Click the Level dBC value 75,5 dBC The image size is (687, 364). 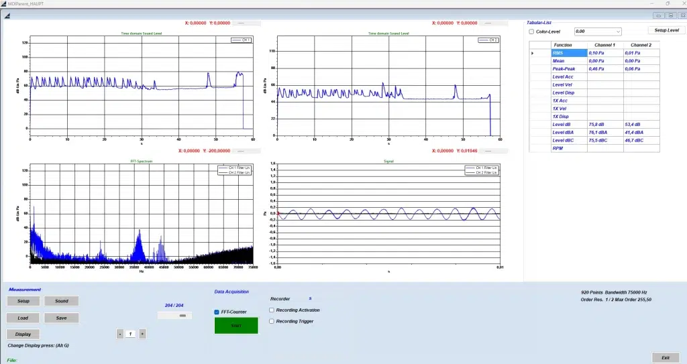[x=605, y=140]
